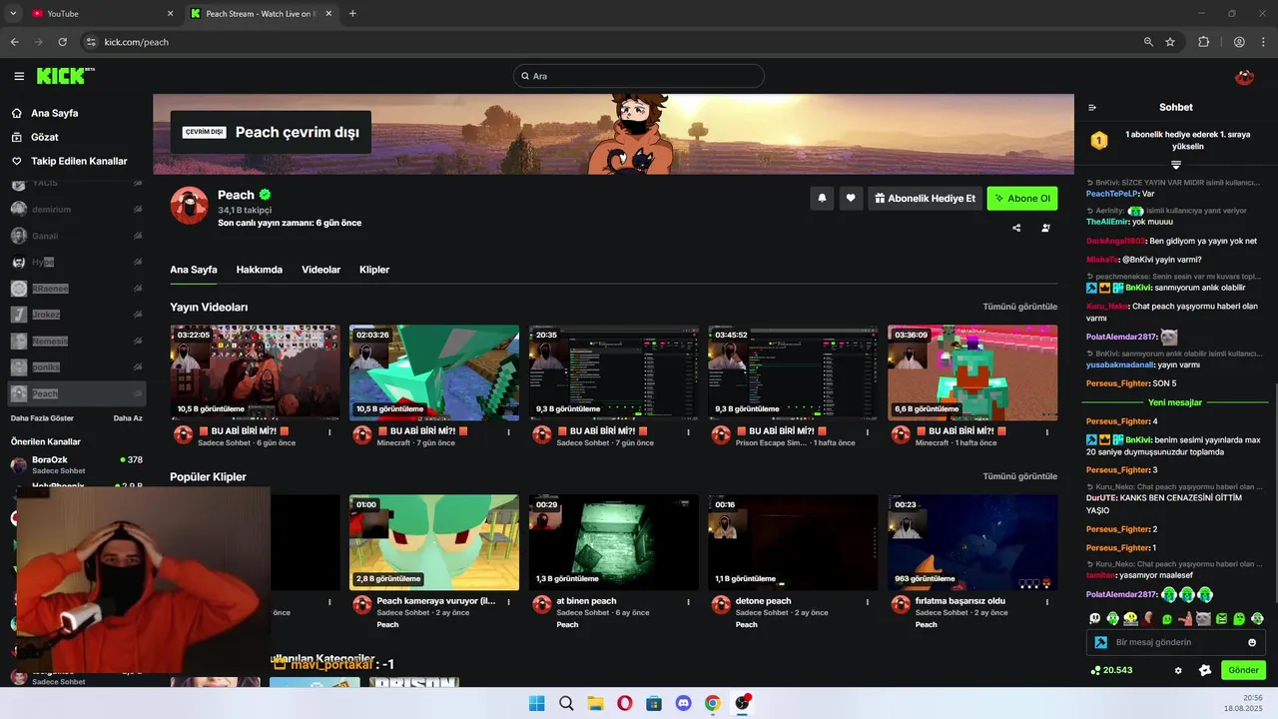Open the hamburger menu beside the Kick logo
Screen dimensions: 1278x719
tap(19, 76)
